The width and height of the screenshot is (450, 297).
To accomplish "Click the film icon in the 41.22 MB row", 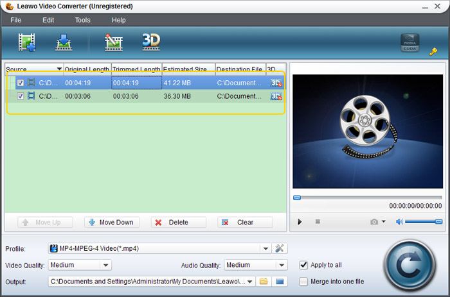I will 31,83.
